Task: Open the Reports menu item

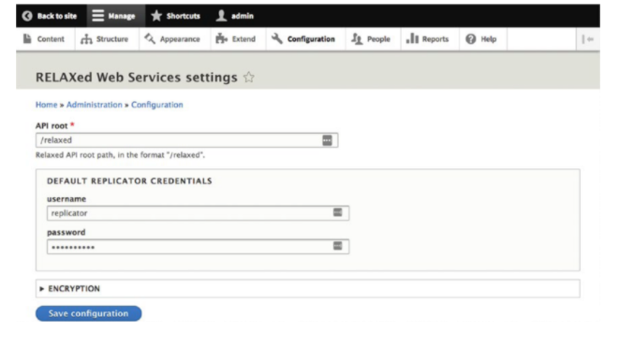Action: coord(429,39)
